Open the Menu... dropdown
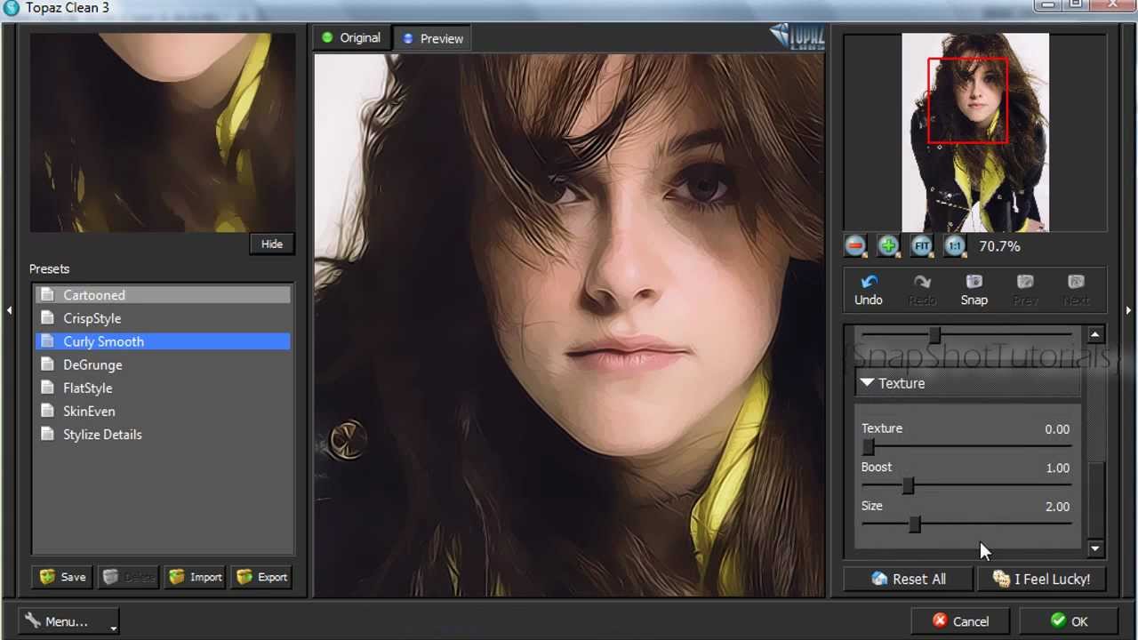 pyautogui.click(x=68, y=621)
